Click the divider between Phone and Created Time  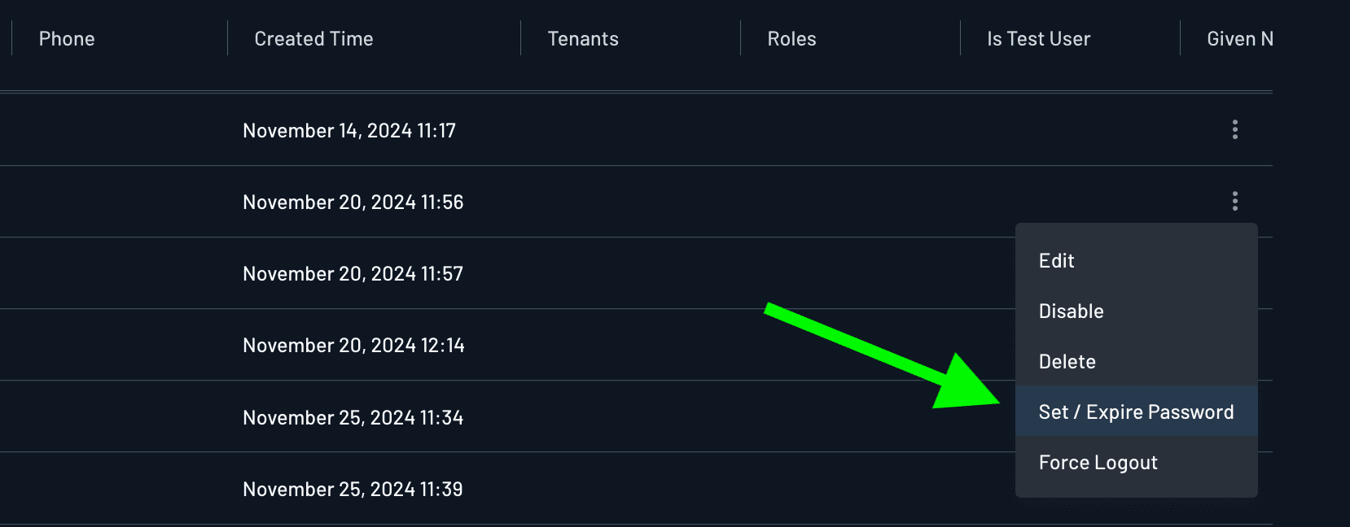click(227, 39)
